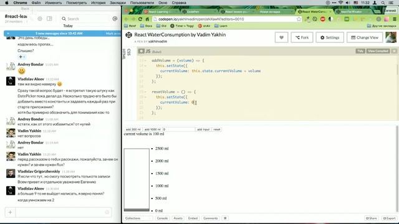Open the Docs bookmarks folder
This screenshot has height=224, width=399.
pyautogui.click(x=146, y=26)
